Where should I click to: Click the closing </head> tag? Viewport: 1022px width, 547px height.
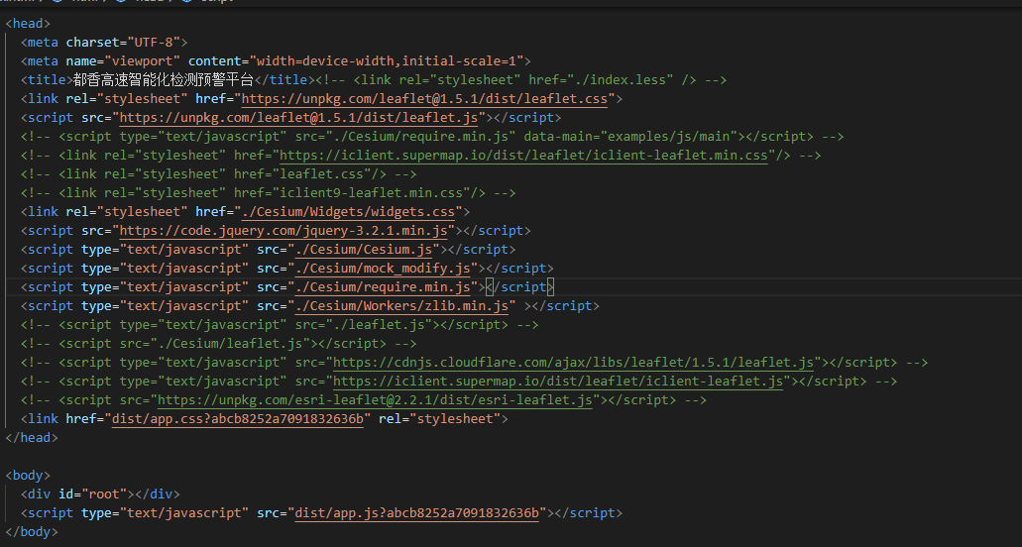click(x=32, y=438)
